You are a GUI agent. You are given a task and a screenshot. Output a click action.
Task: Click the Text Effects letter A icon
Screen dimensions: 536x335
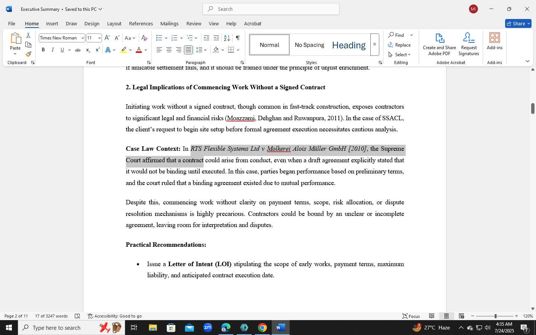point(108,50)
